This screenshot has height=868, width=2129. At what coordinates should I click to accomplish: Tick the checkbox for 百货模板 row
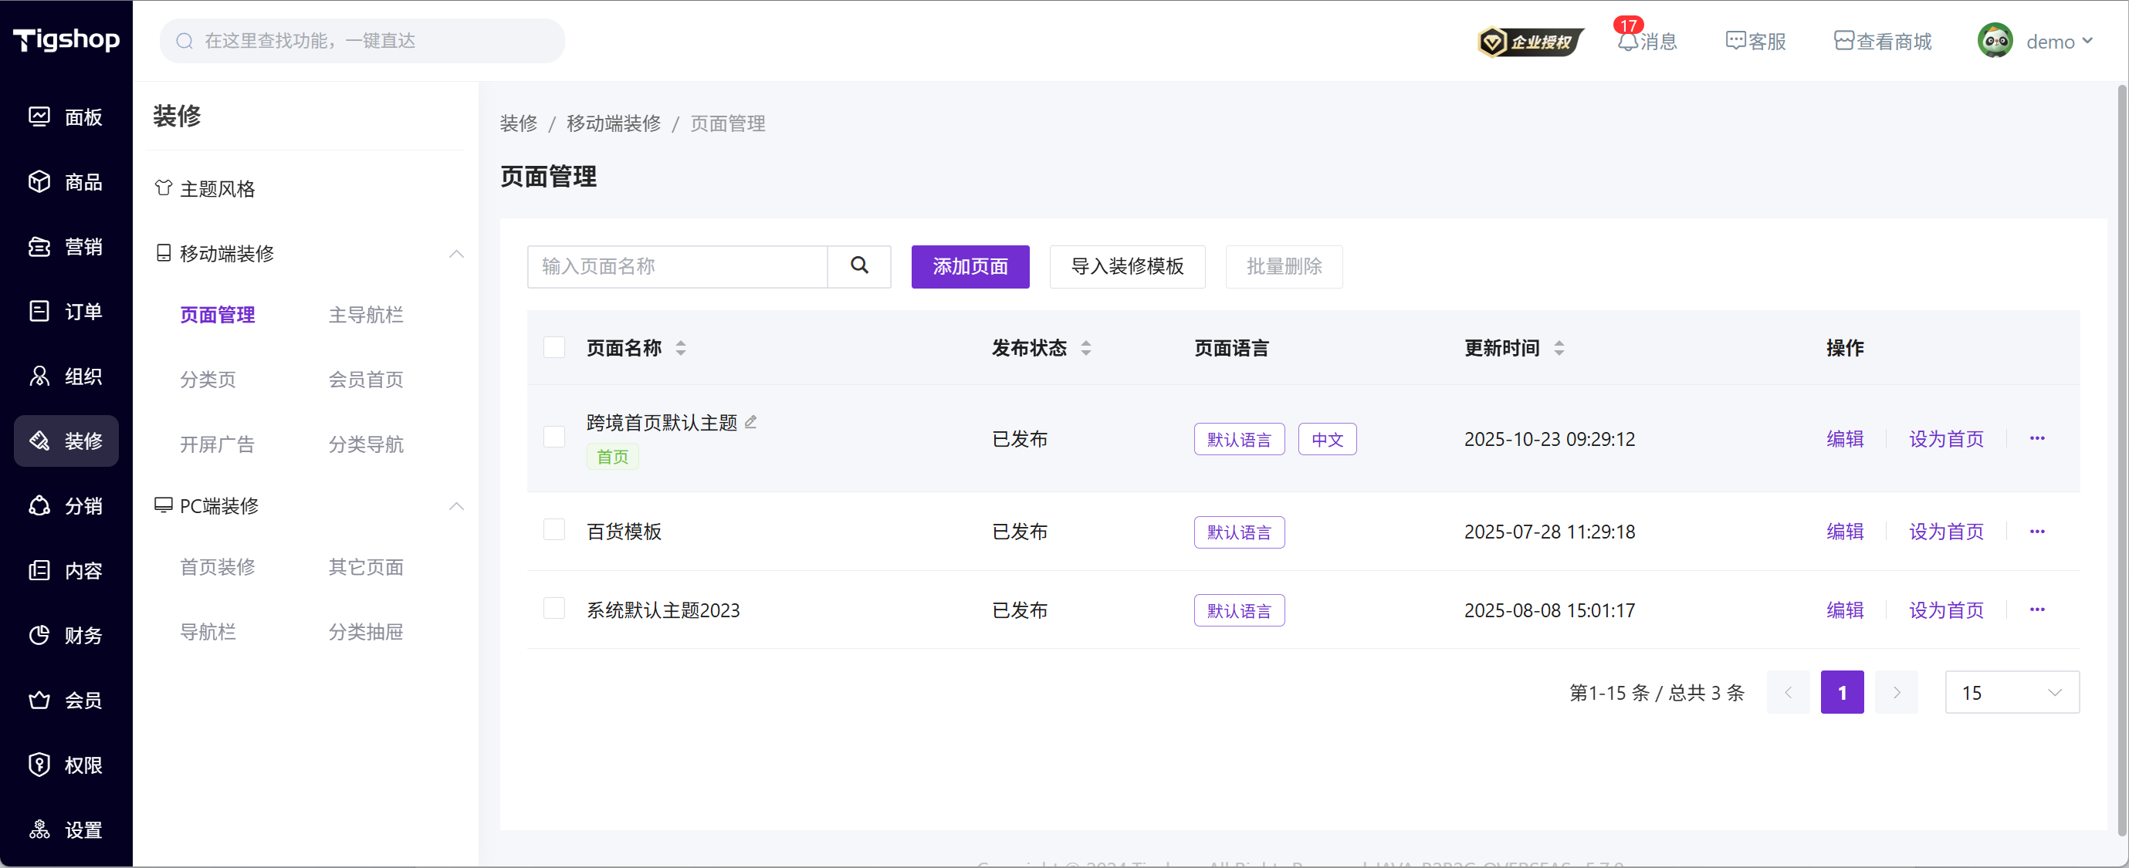coord(553,529)
